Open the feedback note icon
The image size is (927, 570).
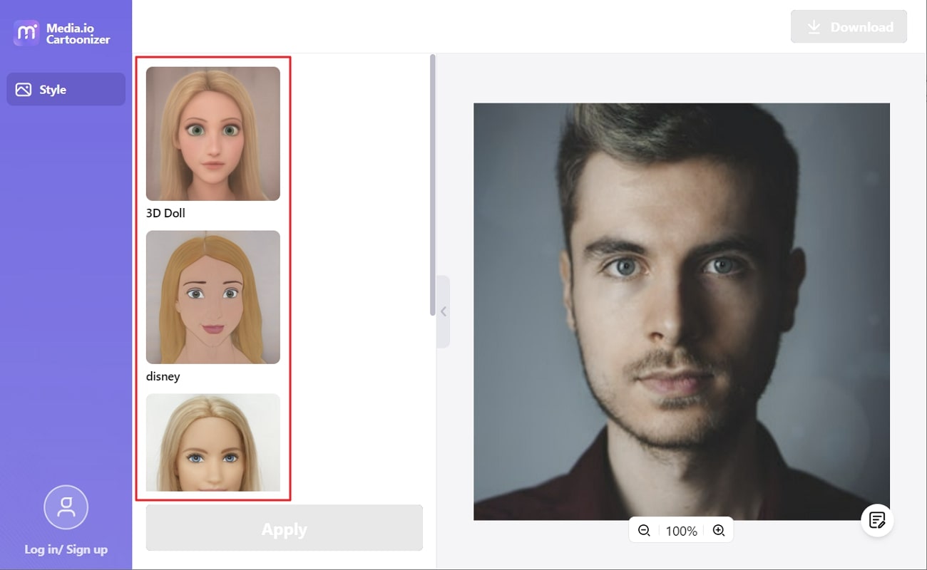[877, 520]
